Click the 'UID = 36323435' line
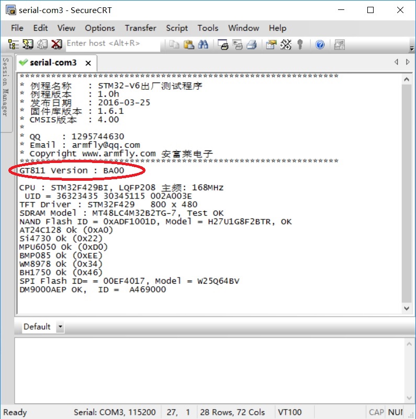Image resolution: width=416 pixels, height=419 pixels. tap(108, 196)
